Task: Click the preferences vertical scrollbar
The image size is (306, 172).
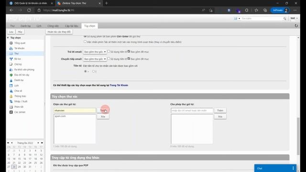Action: tap(298, 136)
